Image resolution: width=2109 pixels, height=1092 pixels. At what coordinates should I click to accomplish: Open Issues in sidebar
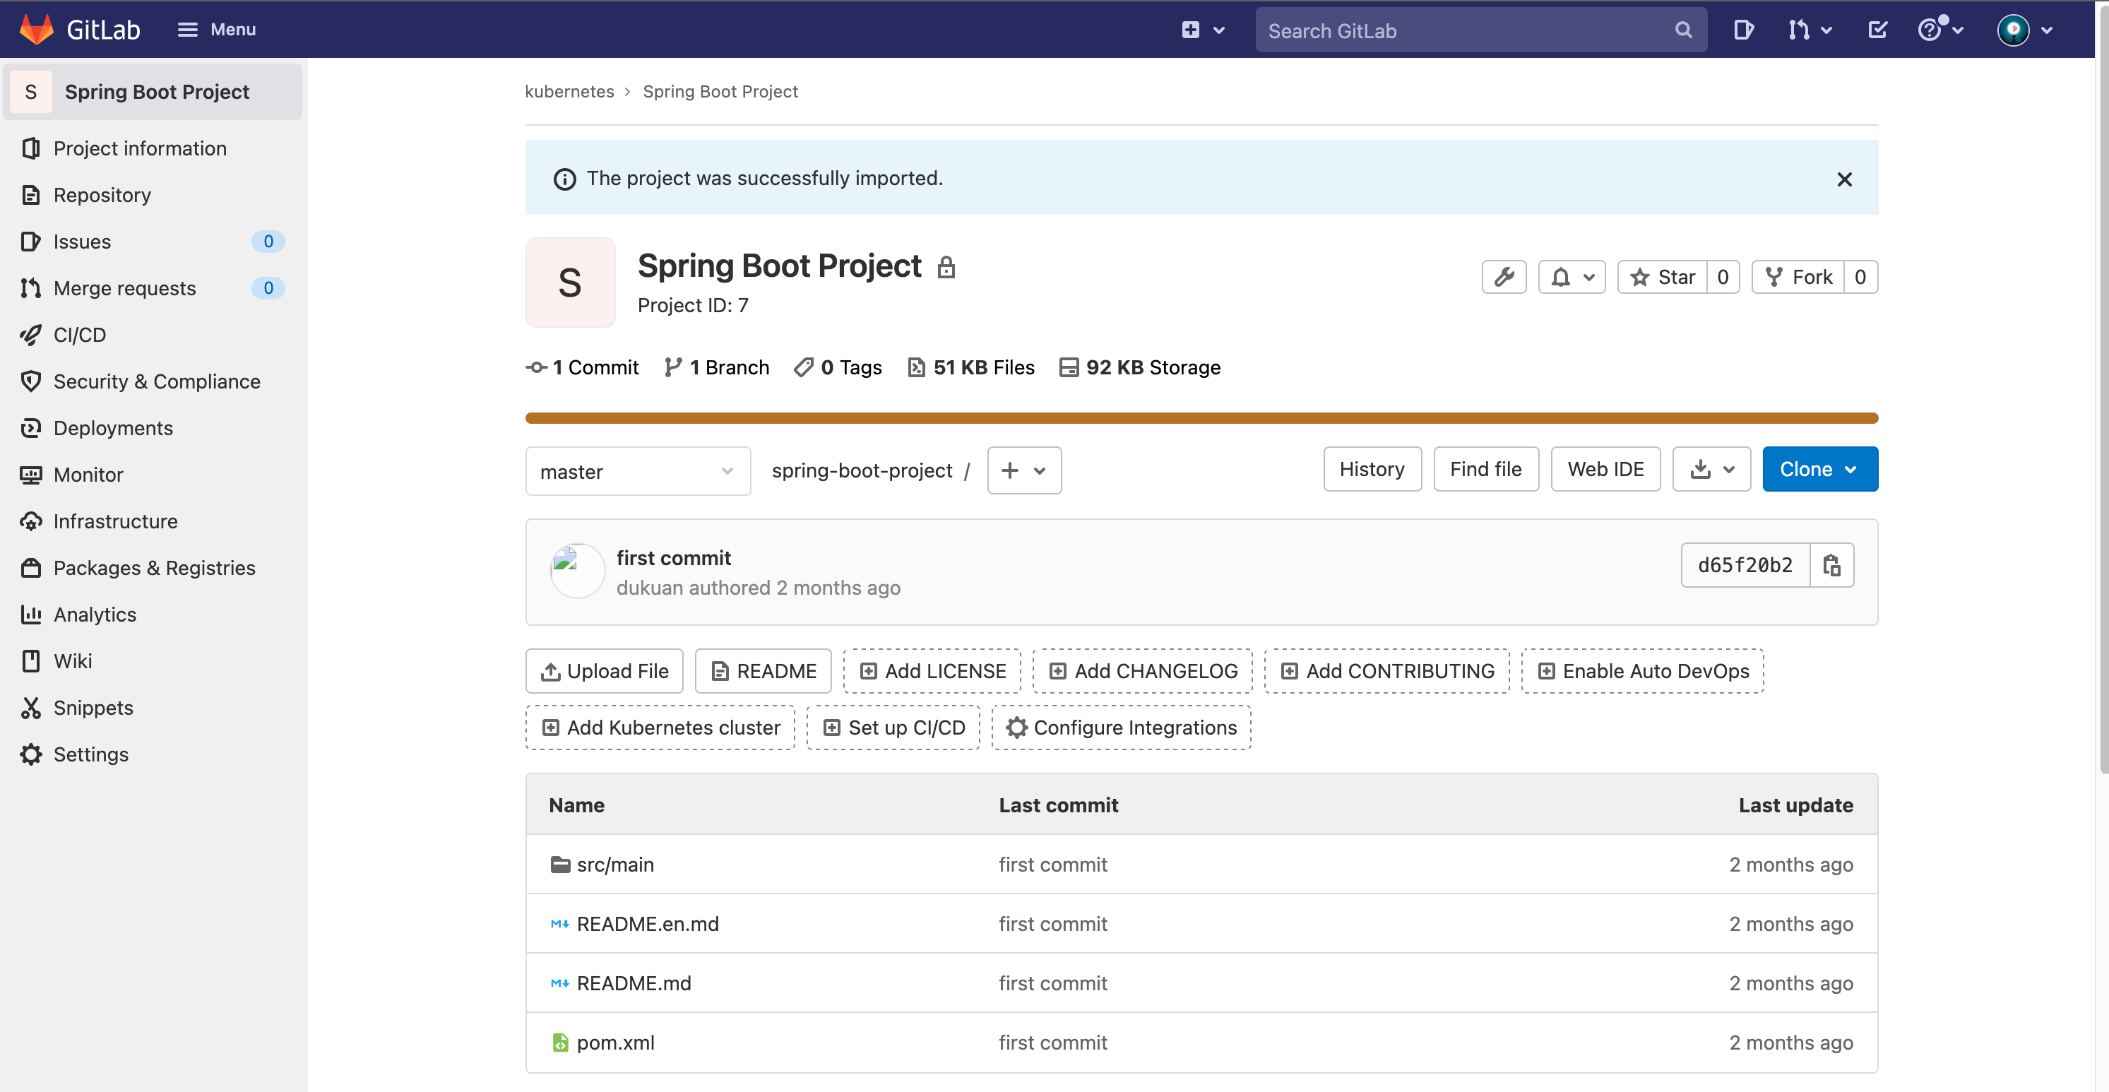(x=154, y=242)
